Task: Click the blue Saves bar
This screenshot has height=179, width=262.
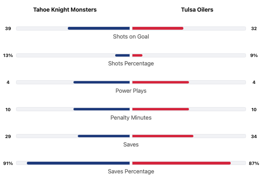Action: (x=104, y=136)
